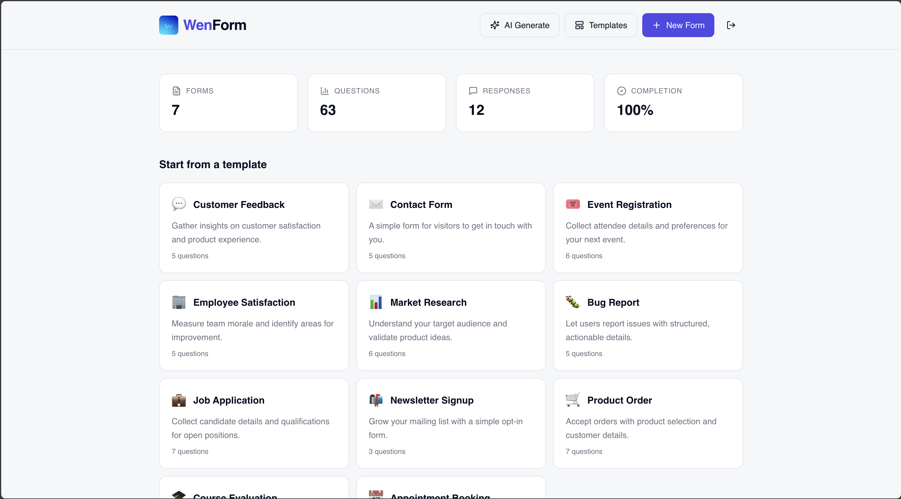The width and height of the screenshot is (901, 499).
Task: Click the briefcase icon on Job Application
Action: pos(179,400)
